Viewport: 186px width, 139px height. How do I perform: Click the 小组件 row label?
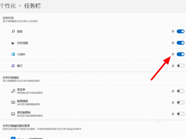coord(21,54)
